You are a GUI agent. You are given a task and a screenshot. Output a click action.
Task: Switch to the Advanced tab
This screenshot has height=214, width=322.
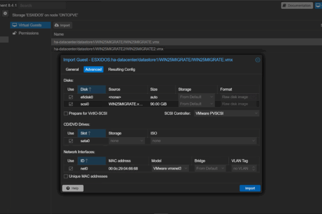(94, 70)
